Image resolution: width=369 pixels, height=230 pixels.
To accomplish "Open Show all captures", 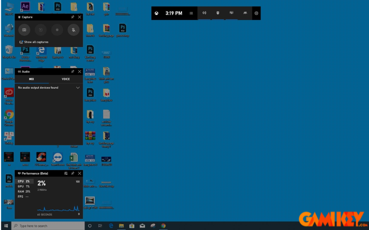I will 34,42.
